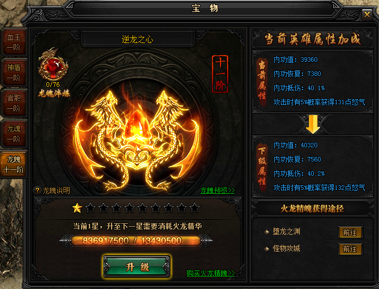Click the first gold star
The width and height of the screenshot is (379, 289).
click(78, 208)
